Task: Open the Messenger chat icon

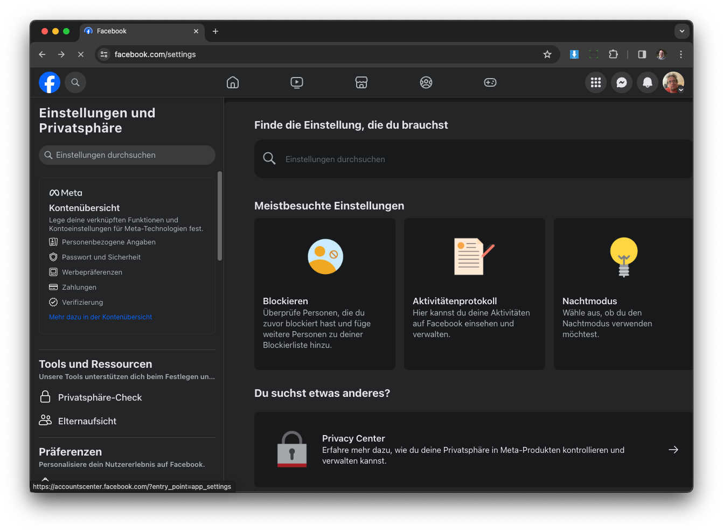Action: click(x=622, y=82)
